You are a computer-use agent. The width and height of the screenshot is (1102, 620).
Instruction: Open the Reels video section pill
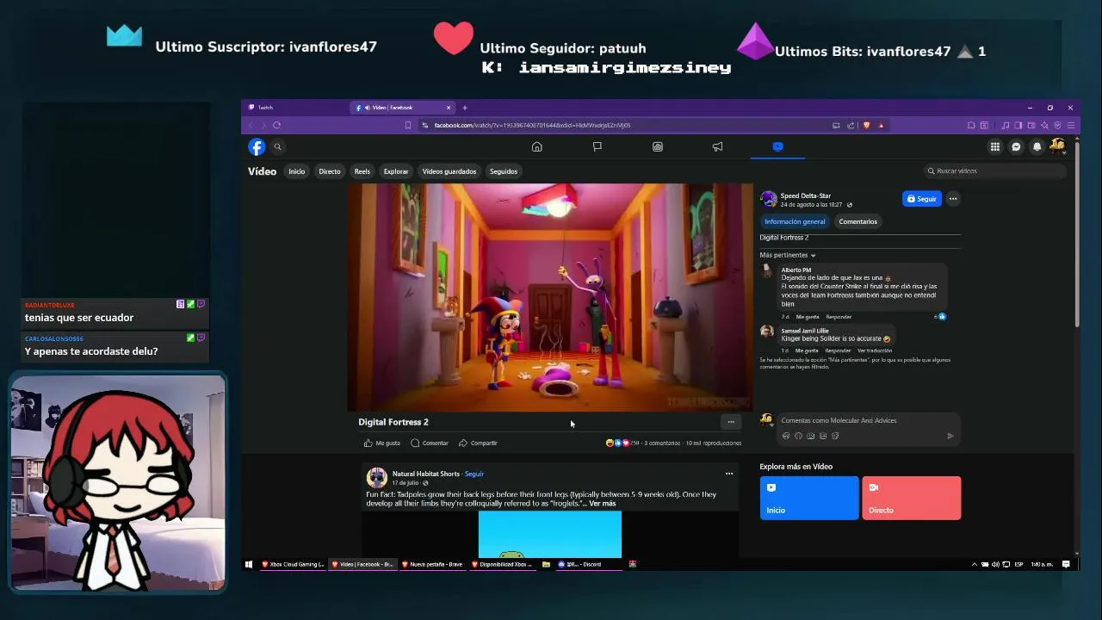pyautogui.click(x=362, y=171)
